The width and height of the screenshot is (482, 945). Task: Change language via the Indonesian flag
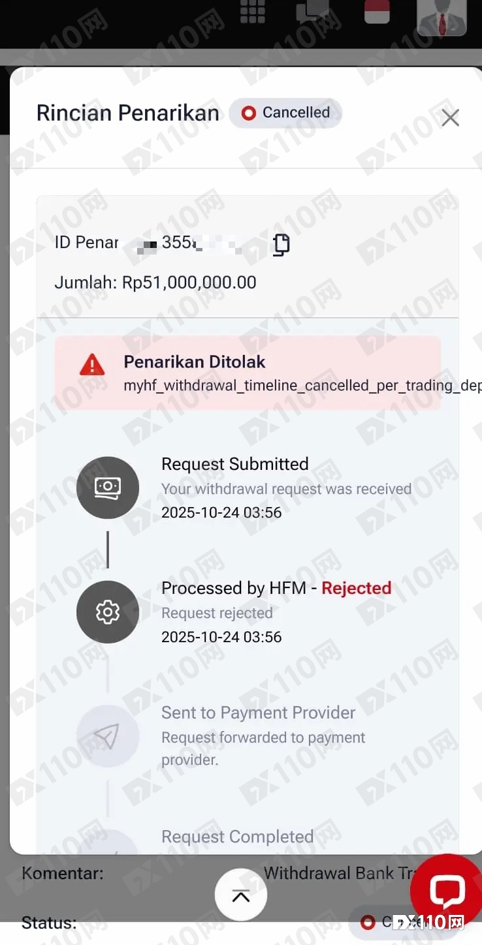[377, 10]
